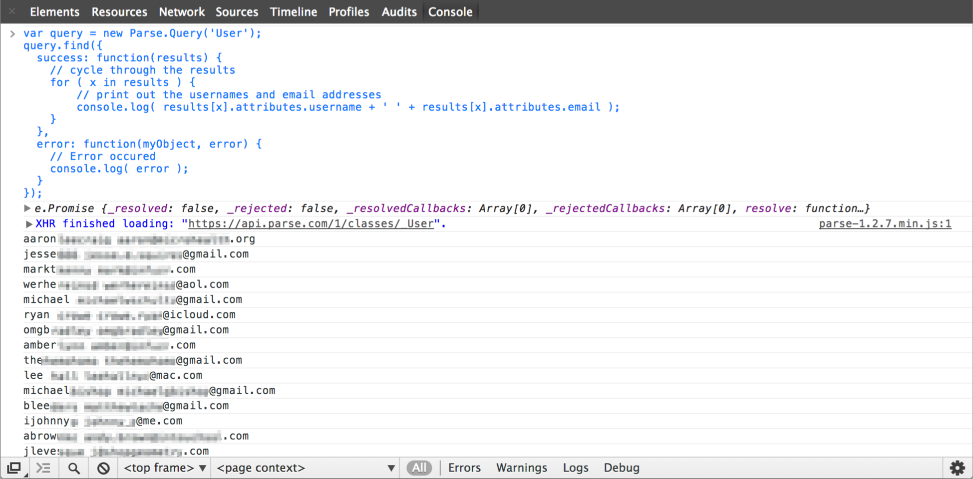Viewport: 973px width, 479px height.
Task: Select the Console tab
Action: [450, 12]
